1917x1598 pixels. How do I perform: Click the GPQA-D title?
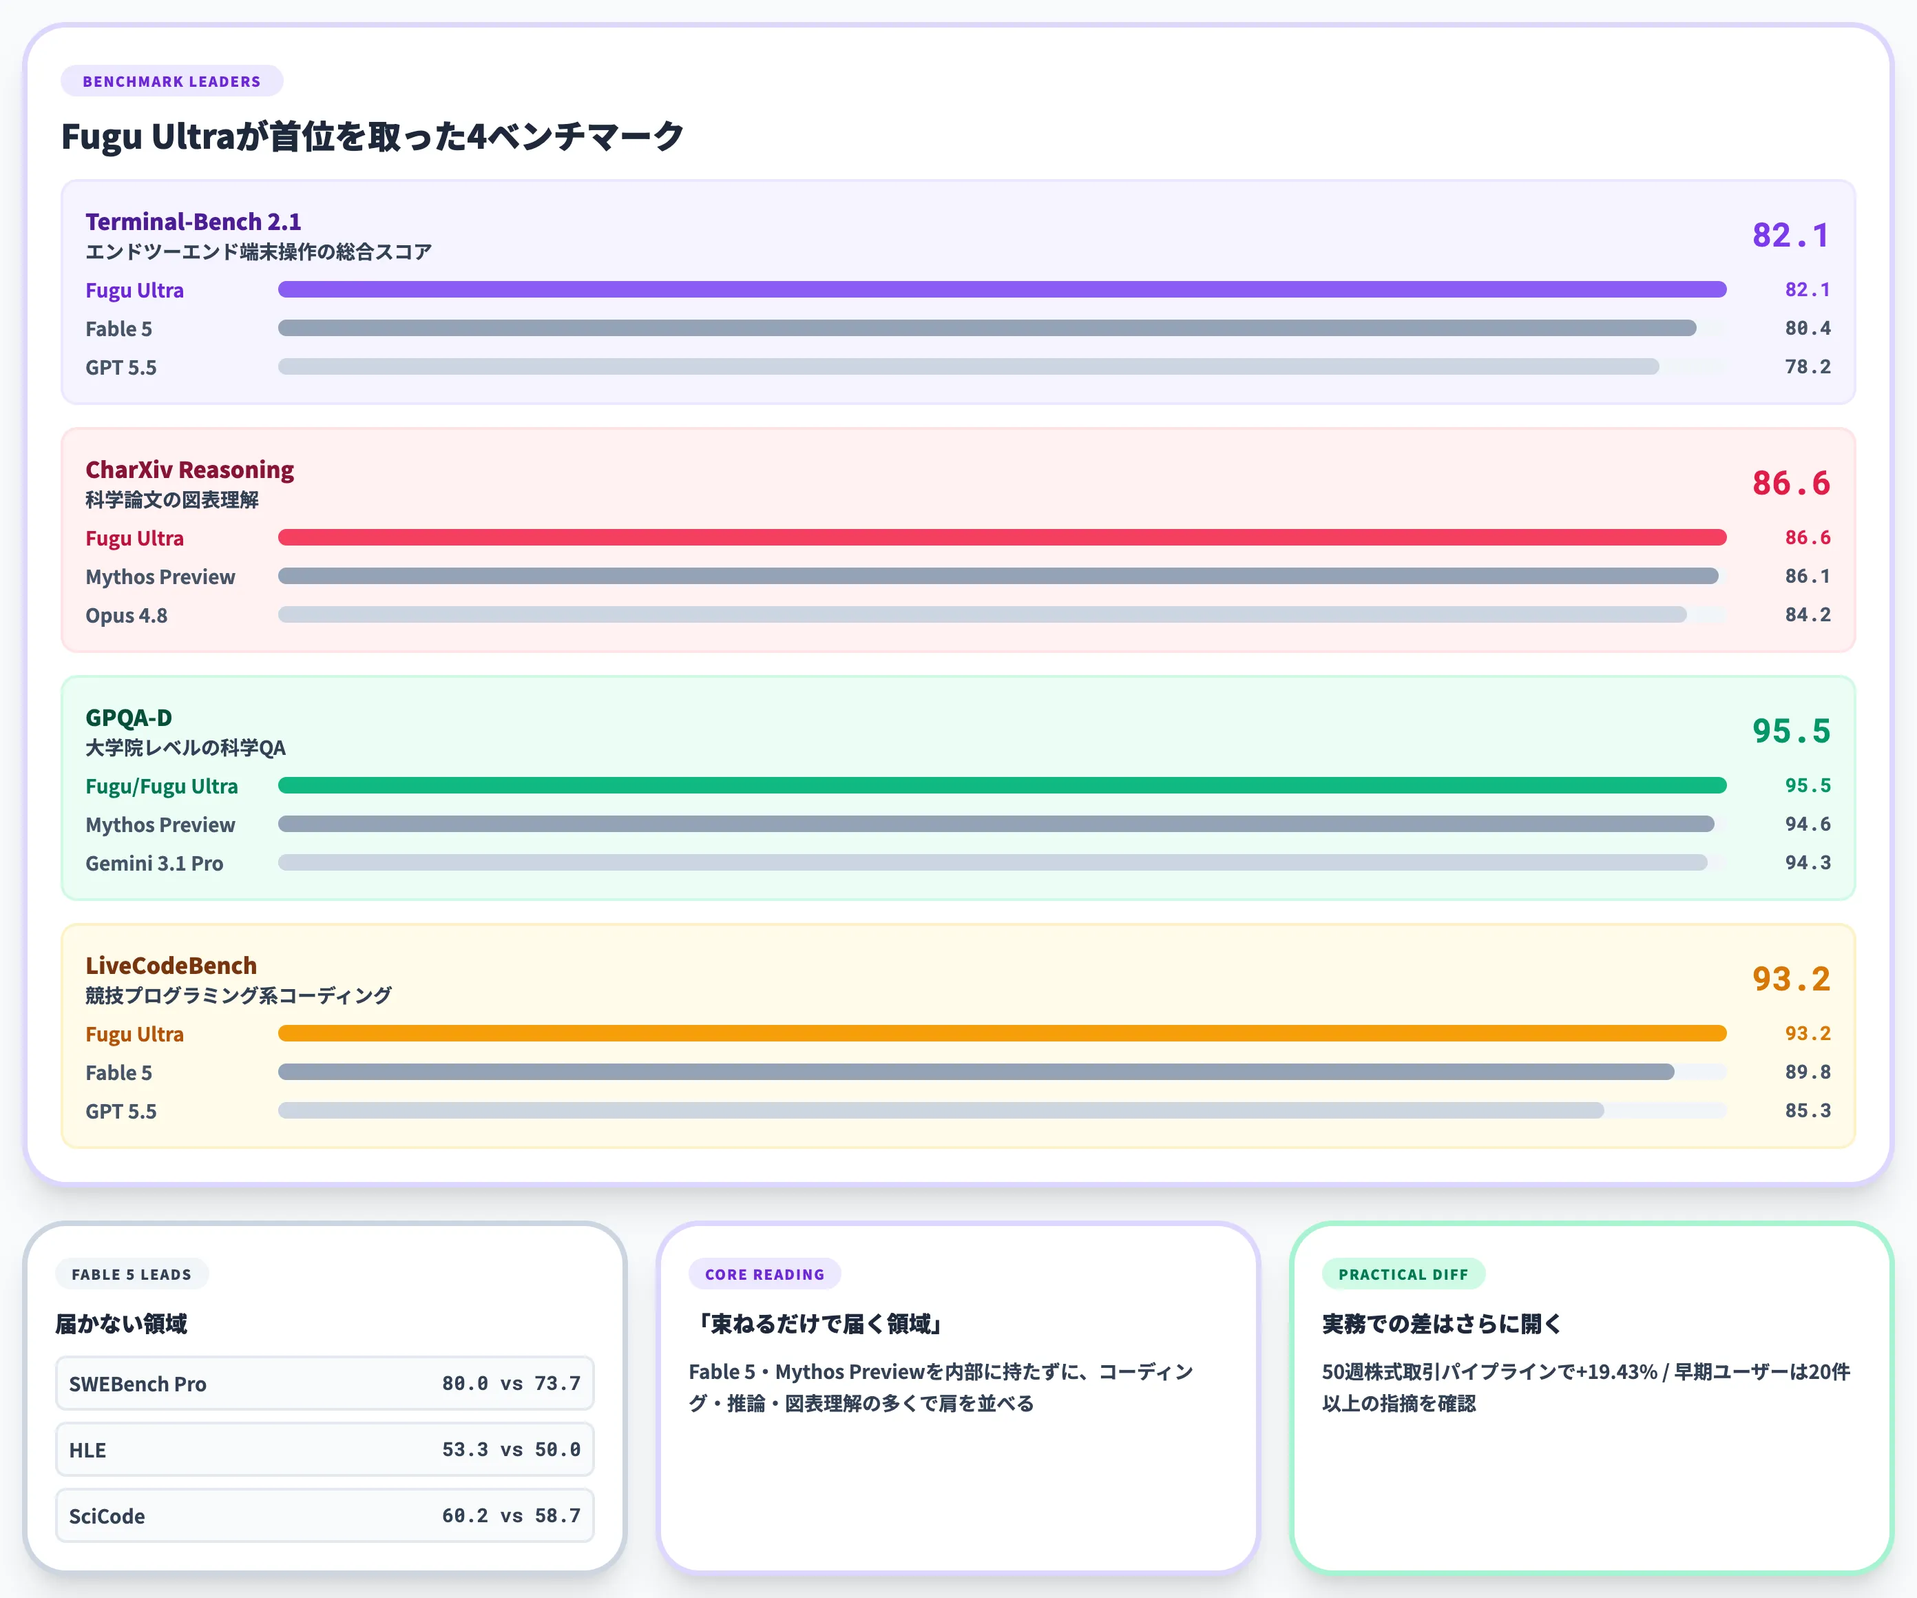click(129, 718)
